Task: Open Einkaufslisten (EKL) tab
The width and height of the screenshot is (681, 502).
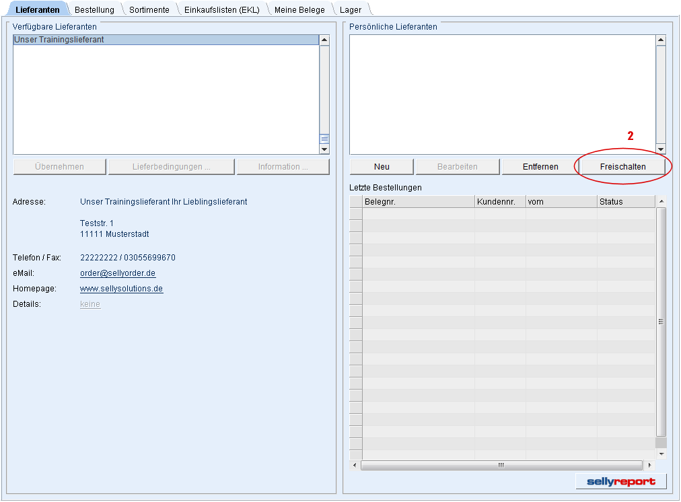Action: point(221,10)
